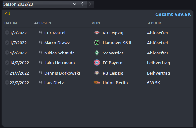Viewport: 196px width, 128px height.
Task: Sort by the GEBÜHR column header
Action: (154, 23)
